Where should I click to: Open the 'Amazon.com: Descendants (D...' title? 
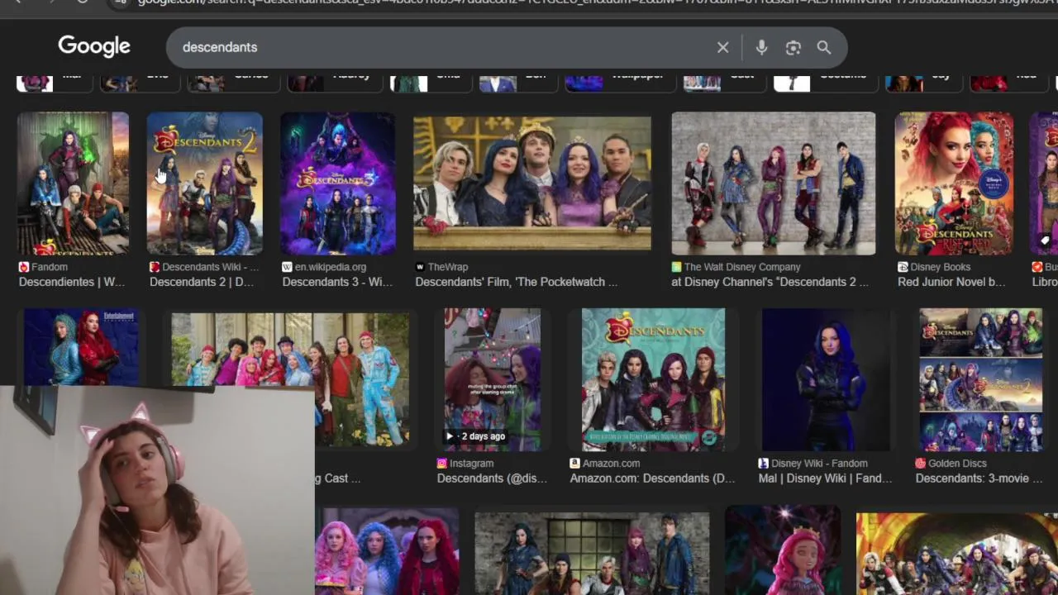pyautogui.click(x=652, y=478)
